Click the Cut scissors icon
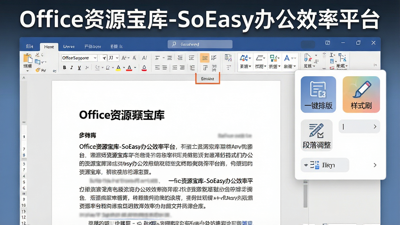Viewport: 400px width, 225px height. (37, 55)
